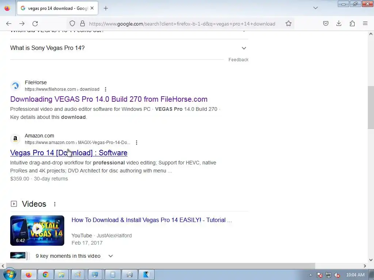
Task: Click the site security padlock icon
Action: (83, 23)
